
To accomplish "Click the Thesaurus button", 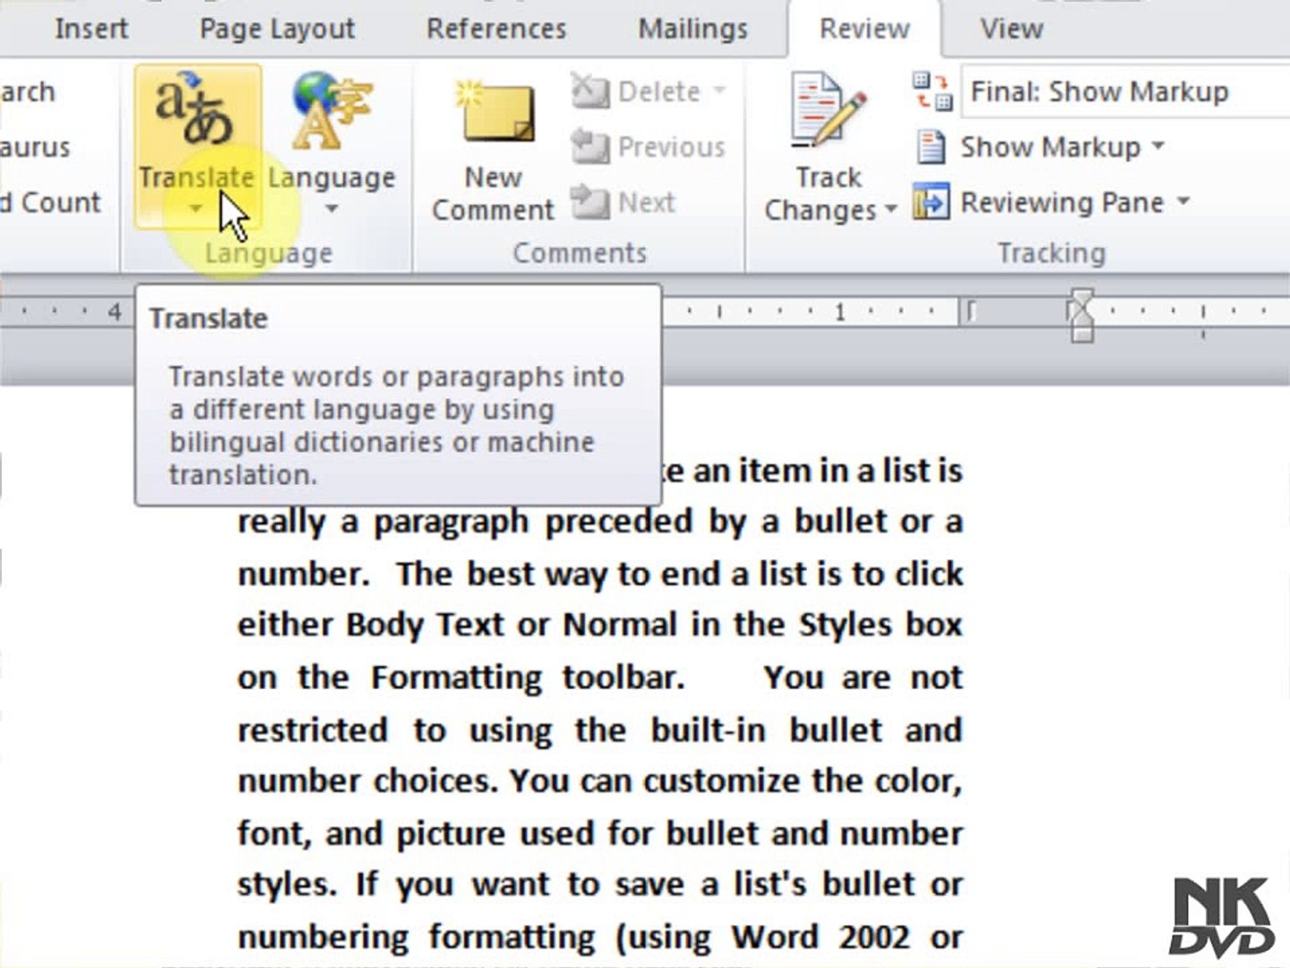I will [35, 147].
